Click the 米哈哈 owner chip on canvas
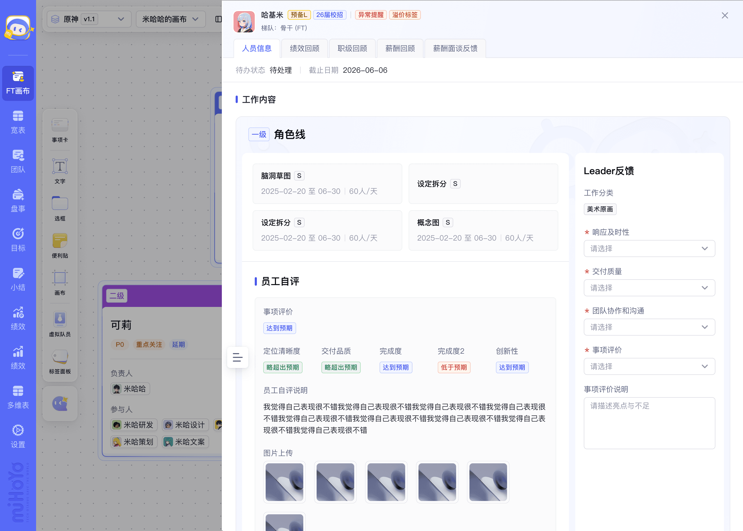The width and height of the screenshot is (743, 531). pyautogui.click(x=130, y=389)
